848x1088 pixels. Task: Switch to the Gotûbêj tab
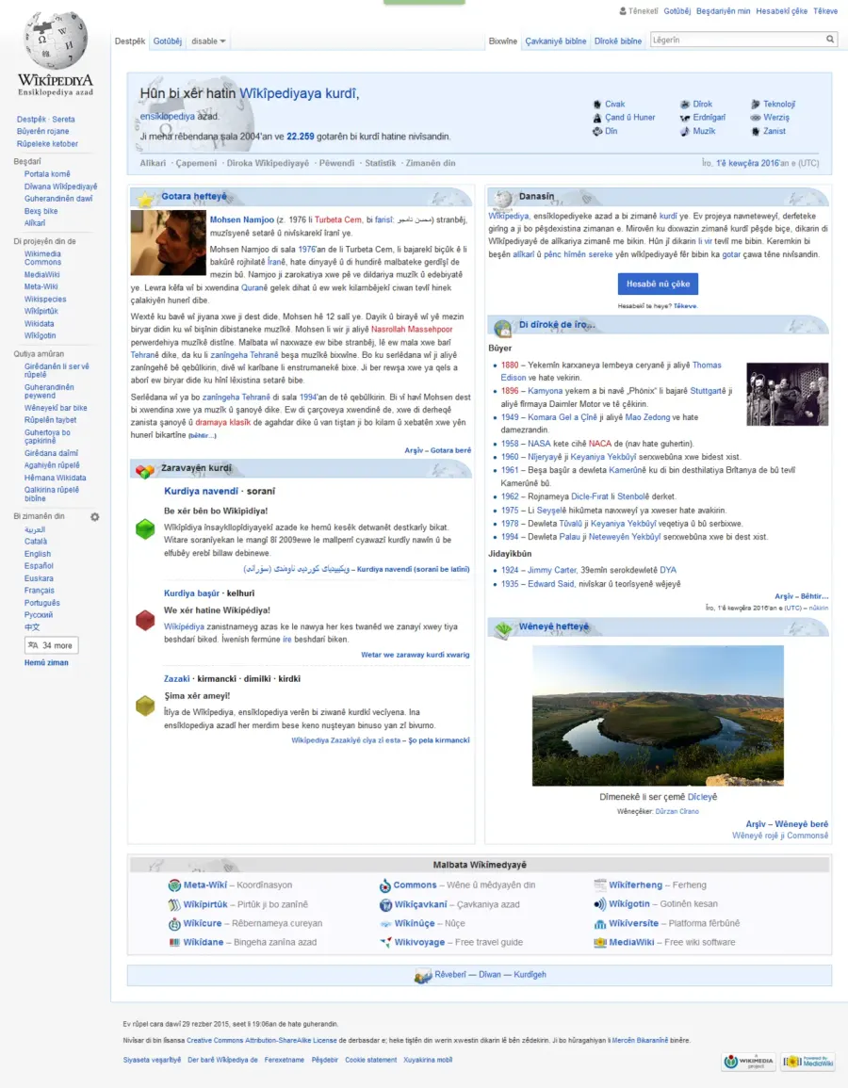167,41
